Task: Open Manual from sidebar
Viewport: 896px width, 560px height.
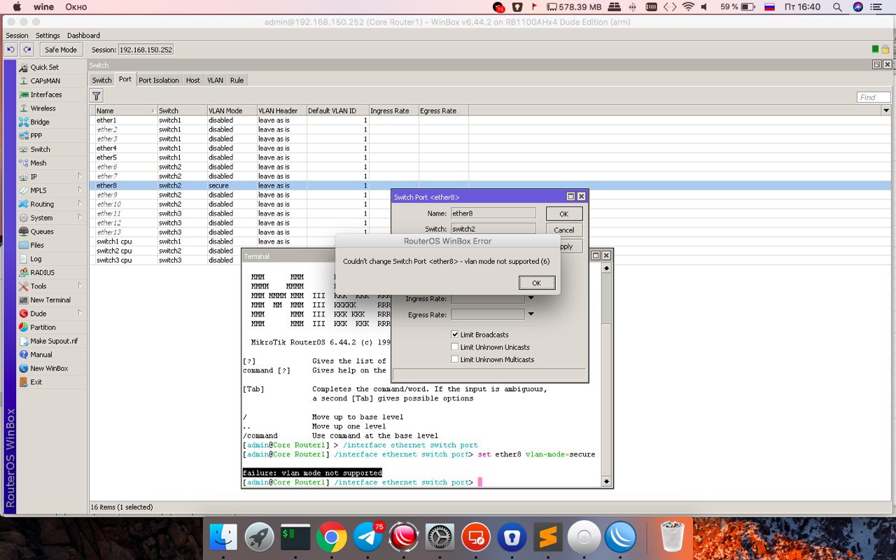Action: click(41, 355)
